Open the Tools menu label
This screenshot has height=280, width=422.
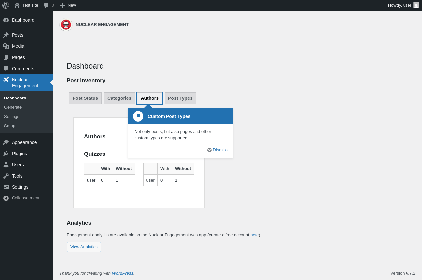17,176
